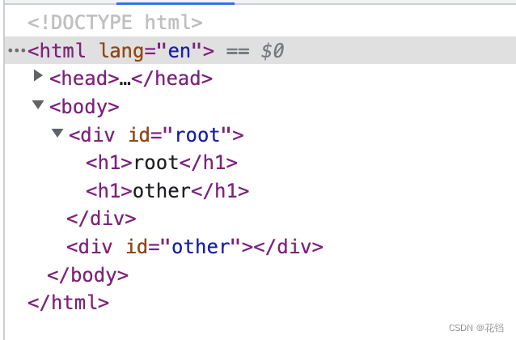This screenshot has width=516, height=340.
Task: Click the three-dot actions icon beside html
Action: (17, 50)
